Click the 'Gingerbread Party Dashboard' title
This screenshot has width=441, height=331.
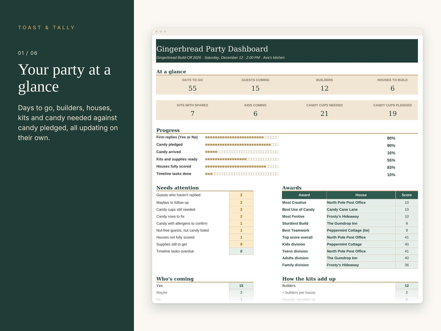[212, 49]
